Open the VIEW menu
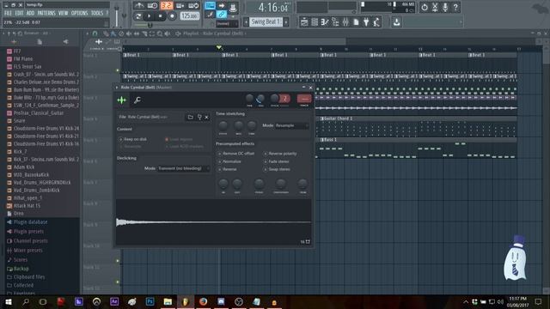This screenshot has width=550, height=309. pyautogui.click(x=63, y=13)
